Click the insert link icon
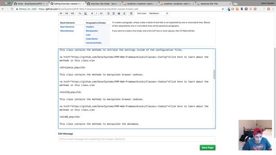276x155 pixels. (80, 13)
